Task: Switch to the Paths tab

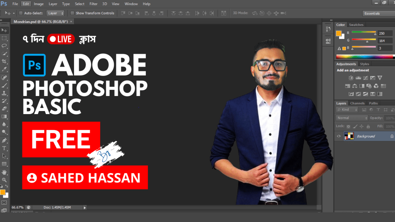Action: (x=373, y=103)
